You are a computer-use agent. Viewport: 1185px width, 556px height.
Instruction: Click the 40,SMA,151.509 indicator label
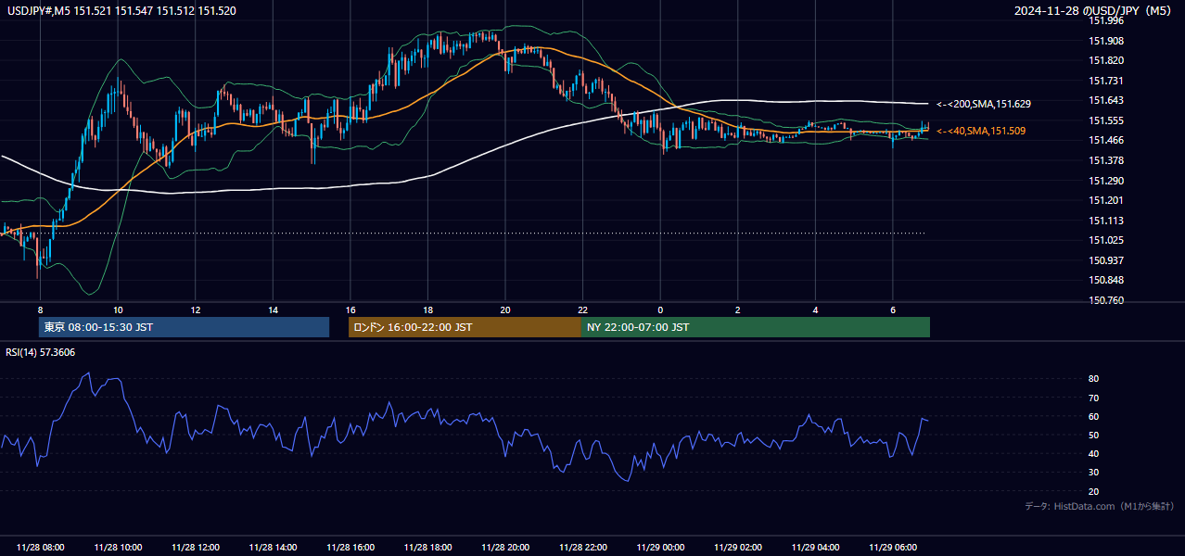pyautogui.click(x=981, y=132)
